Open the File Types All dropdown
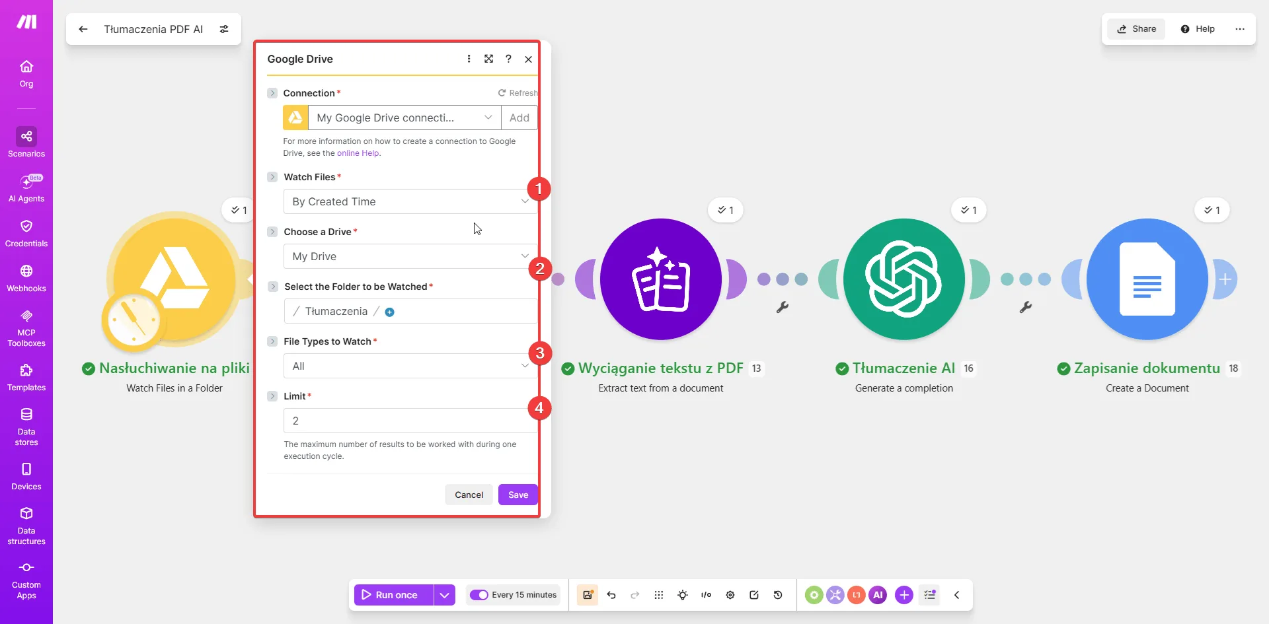The image size is (1269, 624). (410, 366)
